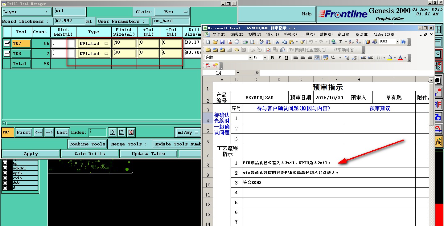This screenshot has height=226, width=444.
Task: Open the Adobe PDF(B) menu in Excel
Action: click(384, 34)
